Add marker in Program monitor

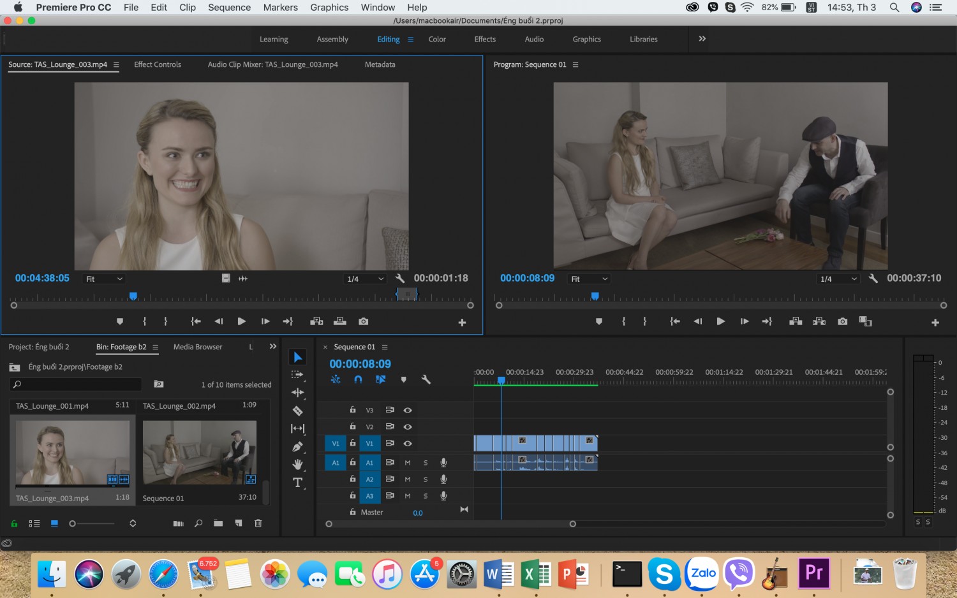[x=599, y=321]
